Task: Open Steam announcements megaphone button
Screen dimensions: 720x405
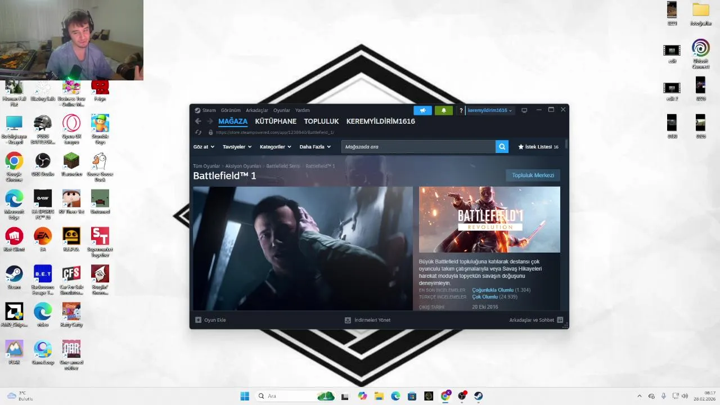Action: point(422,110)
